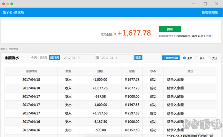Click the balance ¥6157.50 cell
Viewport: 223px width, 137px height.
(132, 130)
